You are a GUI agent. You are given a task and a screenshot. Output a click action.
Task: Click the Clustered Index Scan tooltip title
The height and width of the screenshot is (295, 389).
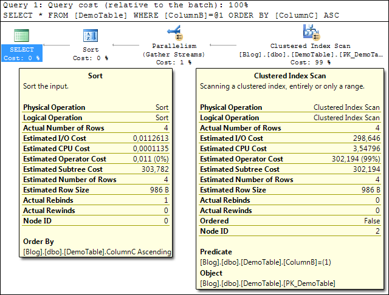[x=290, y=76]
